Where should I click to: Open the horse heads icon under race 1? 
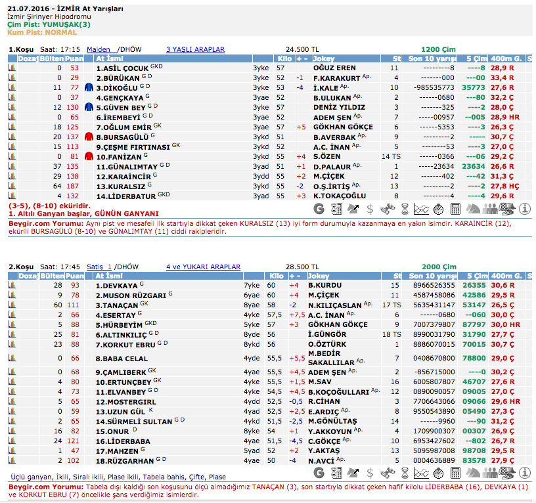coord(473,209)
